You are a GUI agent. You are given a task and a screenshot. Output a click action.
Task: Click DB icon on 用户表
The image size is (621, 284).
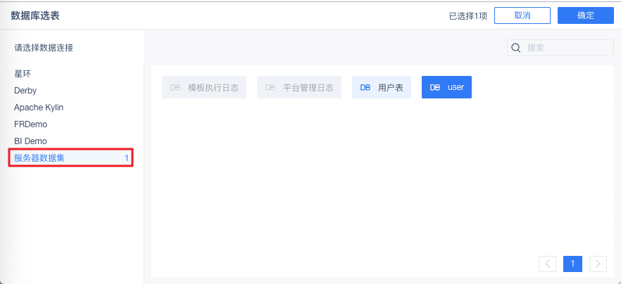365,87
